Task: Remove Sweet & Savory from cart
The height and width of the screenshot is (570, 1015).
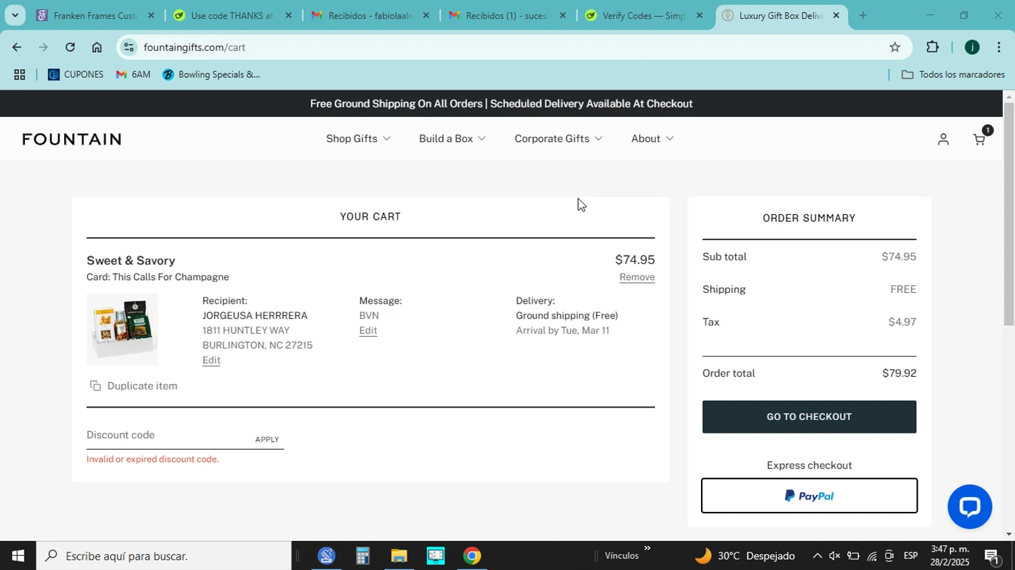Action: click(x=637, y=277)
